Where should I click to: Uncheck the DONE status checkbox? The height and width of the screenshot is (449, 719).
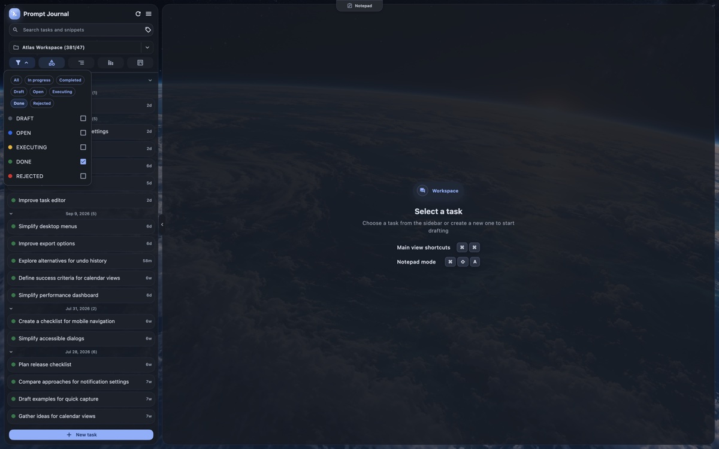(x=83, y=162)
